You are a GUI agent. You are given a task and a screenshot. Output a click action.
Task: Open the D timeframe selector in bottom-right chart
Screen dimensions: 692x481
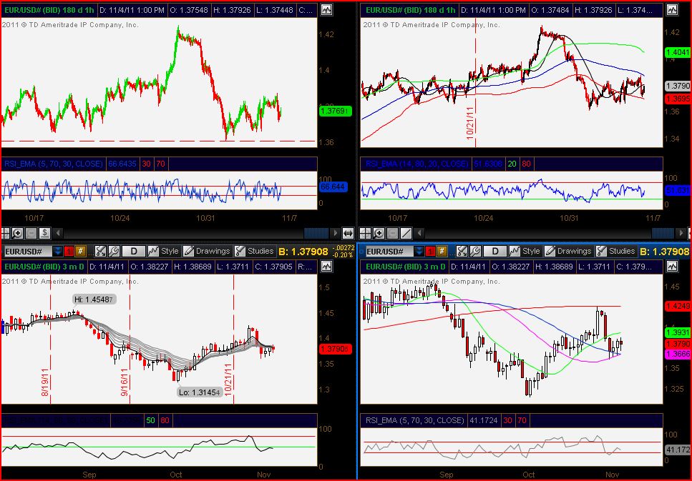pos(494,252)
